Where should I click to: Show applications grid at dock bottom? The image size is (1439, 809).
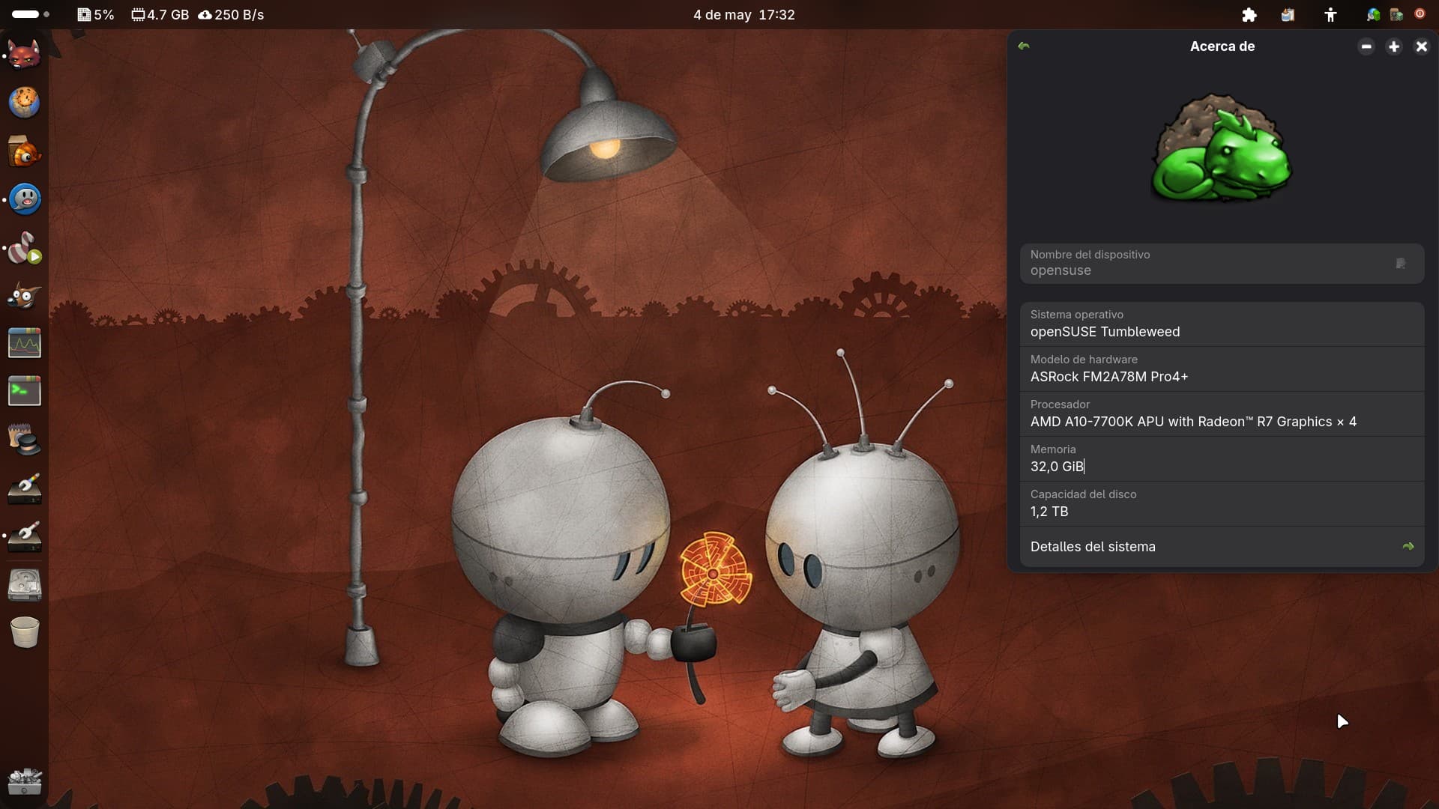[x=24, y=782]
